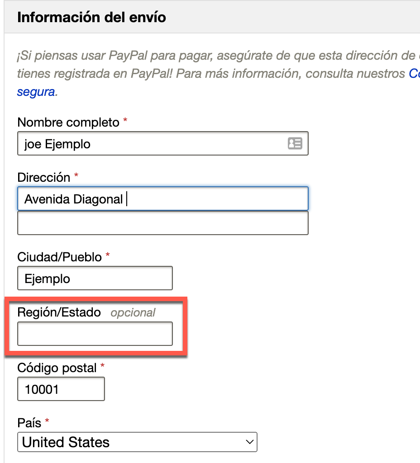Focus the Nombre completo field containing 'joe Ejemplo'
The width and height of the screenshot is (420, 463).
(x=163, y=143)
